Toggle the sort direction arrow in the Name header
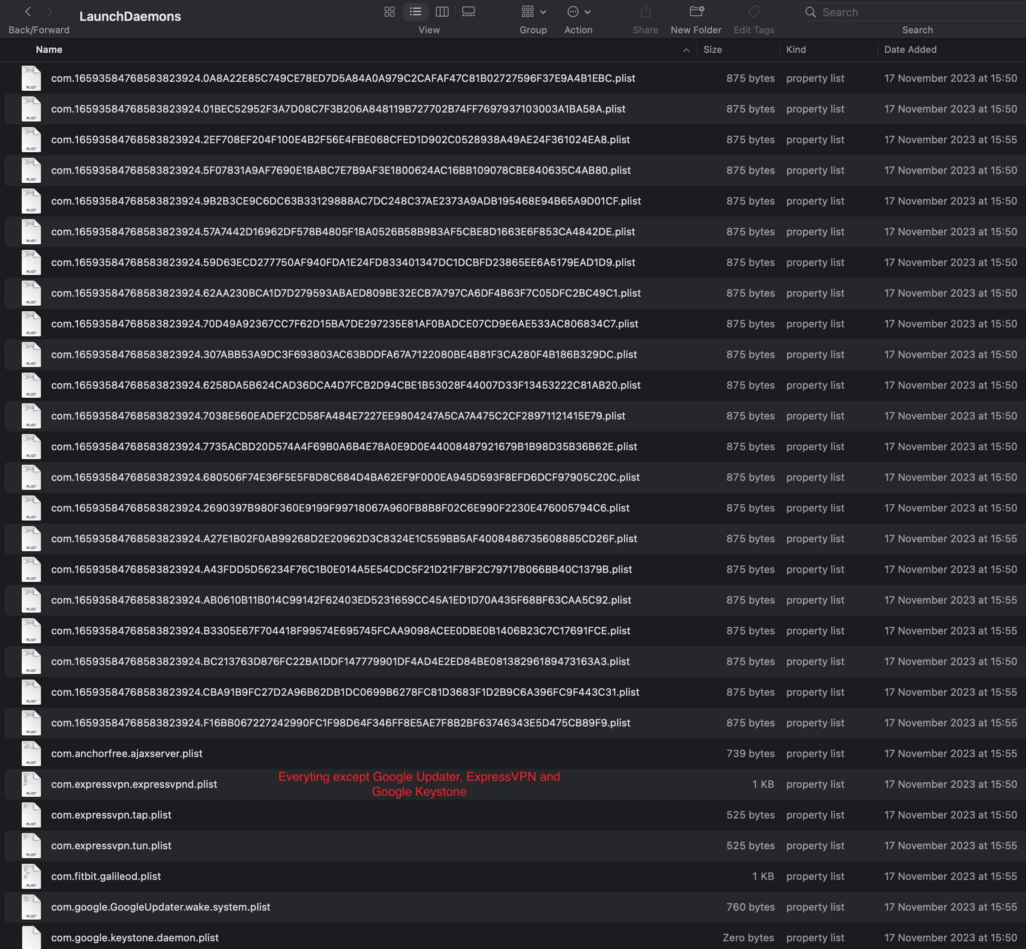 (686, 50)
